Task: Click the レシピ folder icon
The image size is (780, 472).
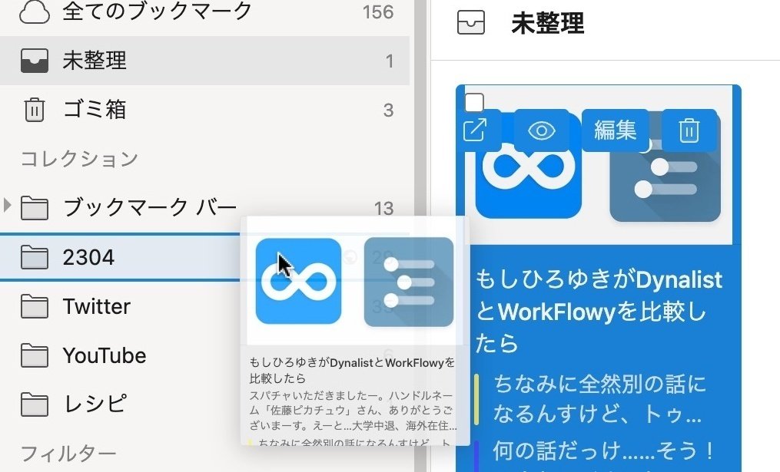Action: [35, 404]
